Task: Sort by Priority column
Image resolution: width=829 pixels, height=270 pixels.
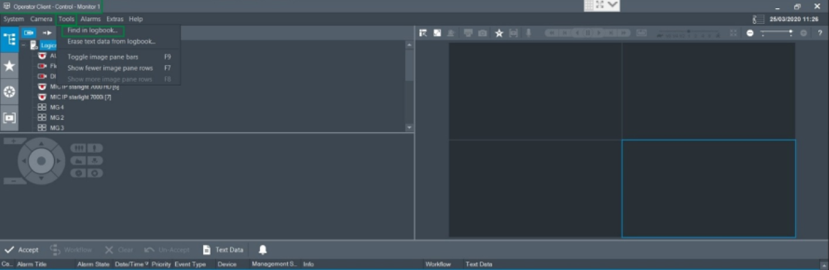Action: 161,264
